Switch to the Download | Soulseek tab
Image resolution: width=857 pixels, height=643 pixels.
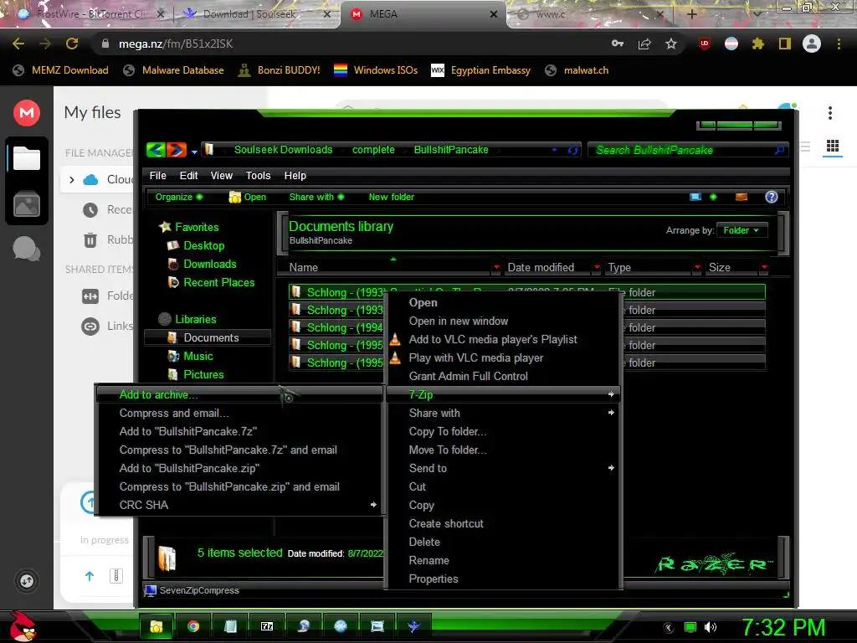256,14
